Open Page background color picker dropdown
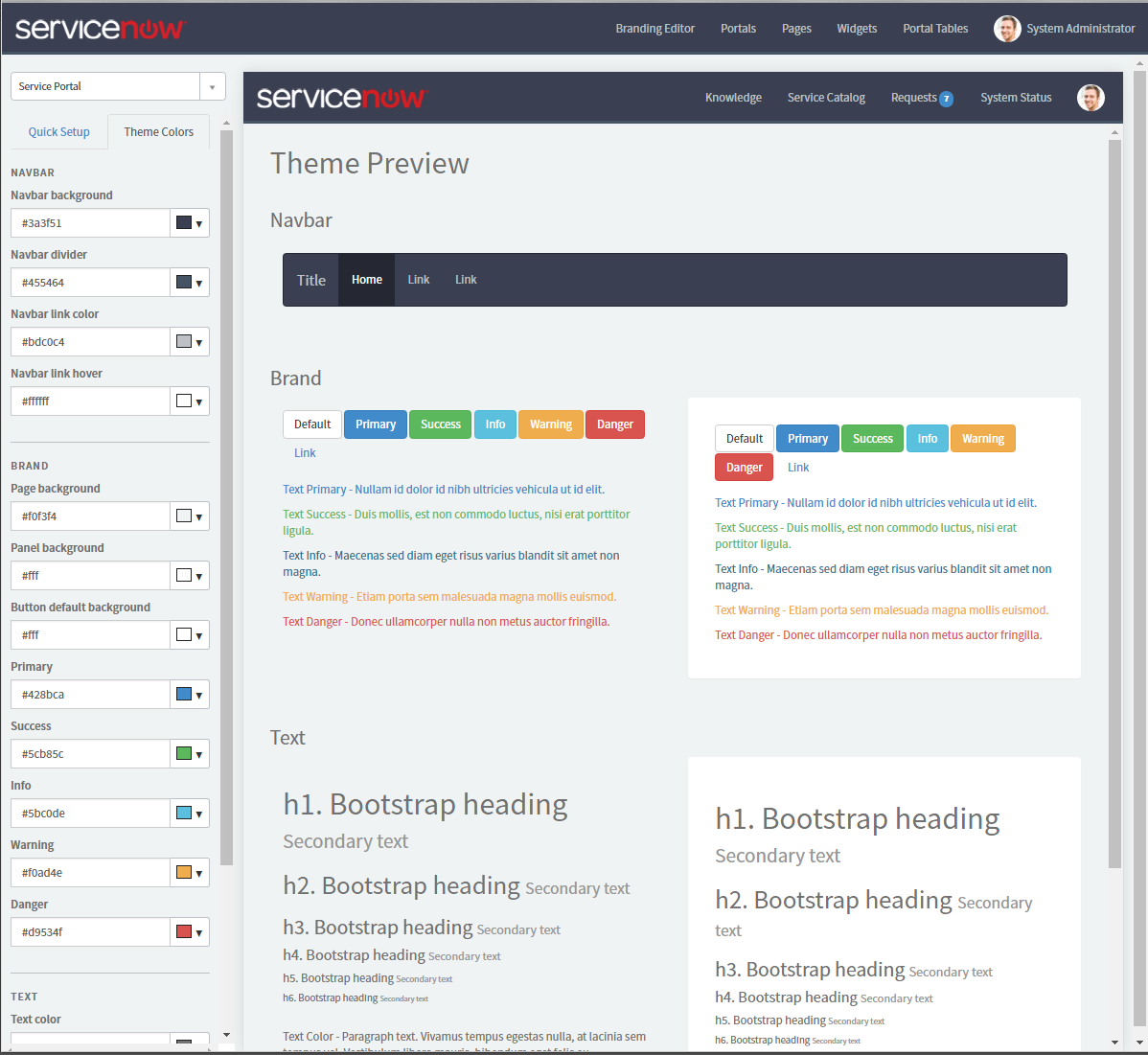1148x1055 pixels. pyautogui.click(x=190, y=516)
